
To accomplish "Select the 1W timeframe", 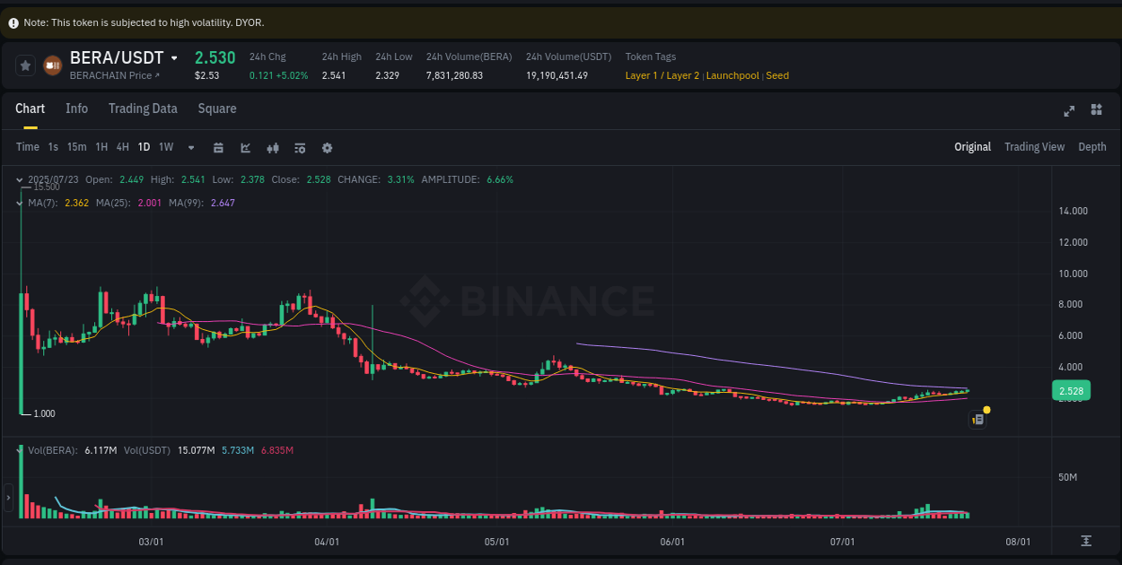I will 165,147.
